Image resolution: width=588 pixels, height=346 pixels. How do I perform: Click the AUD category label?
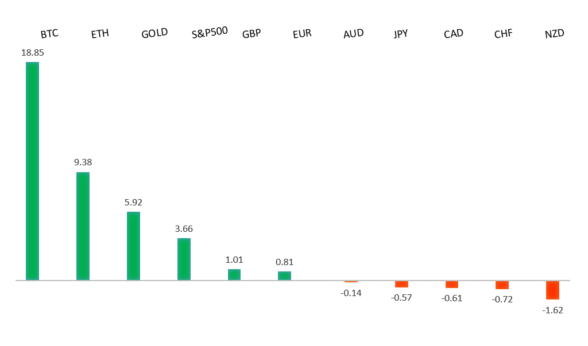353,34
